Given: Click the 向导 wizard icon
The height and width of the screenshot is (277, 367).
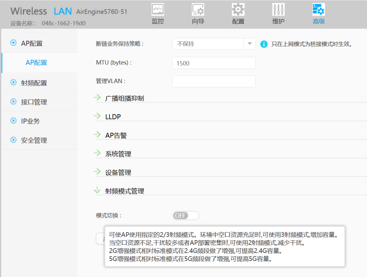Looking at the screenshot, I should 198,10.
